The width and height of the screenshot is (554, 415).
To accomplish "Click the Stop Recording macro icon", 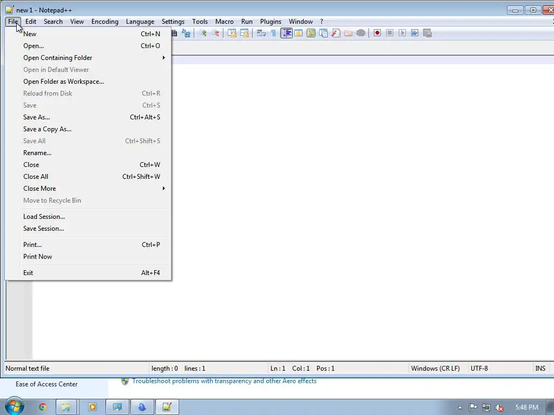I will click(390, 33).
